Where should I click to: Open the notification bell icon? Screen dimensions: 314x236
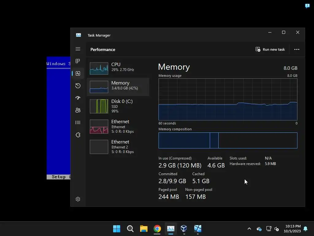[x=306, y=229]
